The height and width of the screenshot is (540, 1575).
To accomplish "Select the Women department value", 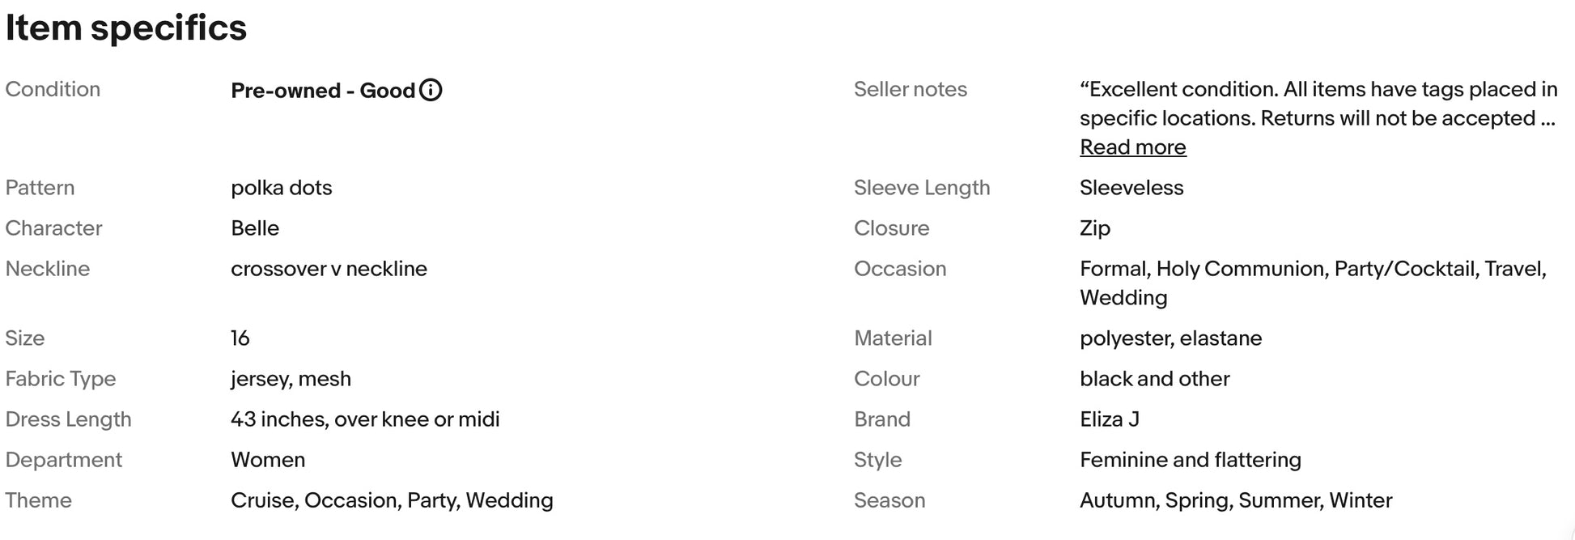I will click(268, 460).
